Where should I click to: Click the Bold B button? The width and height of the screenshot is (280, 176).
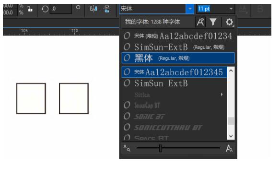[x=260, y=9]
